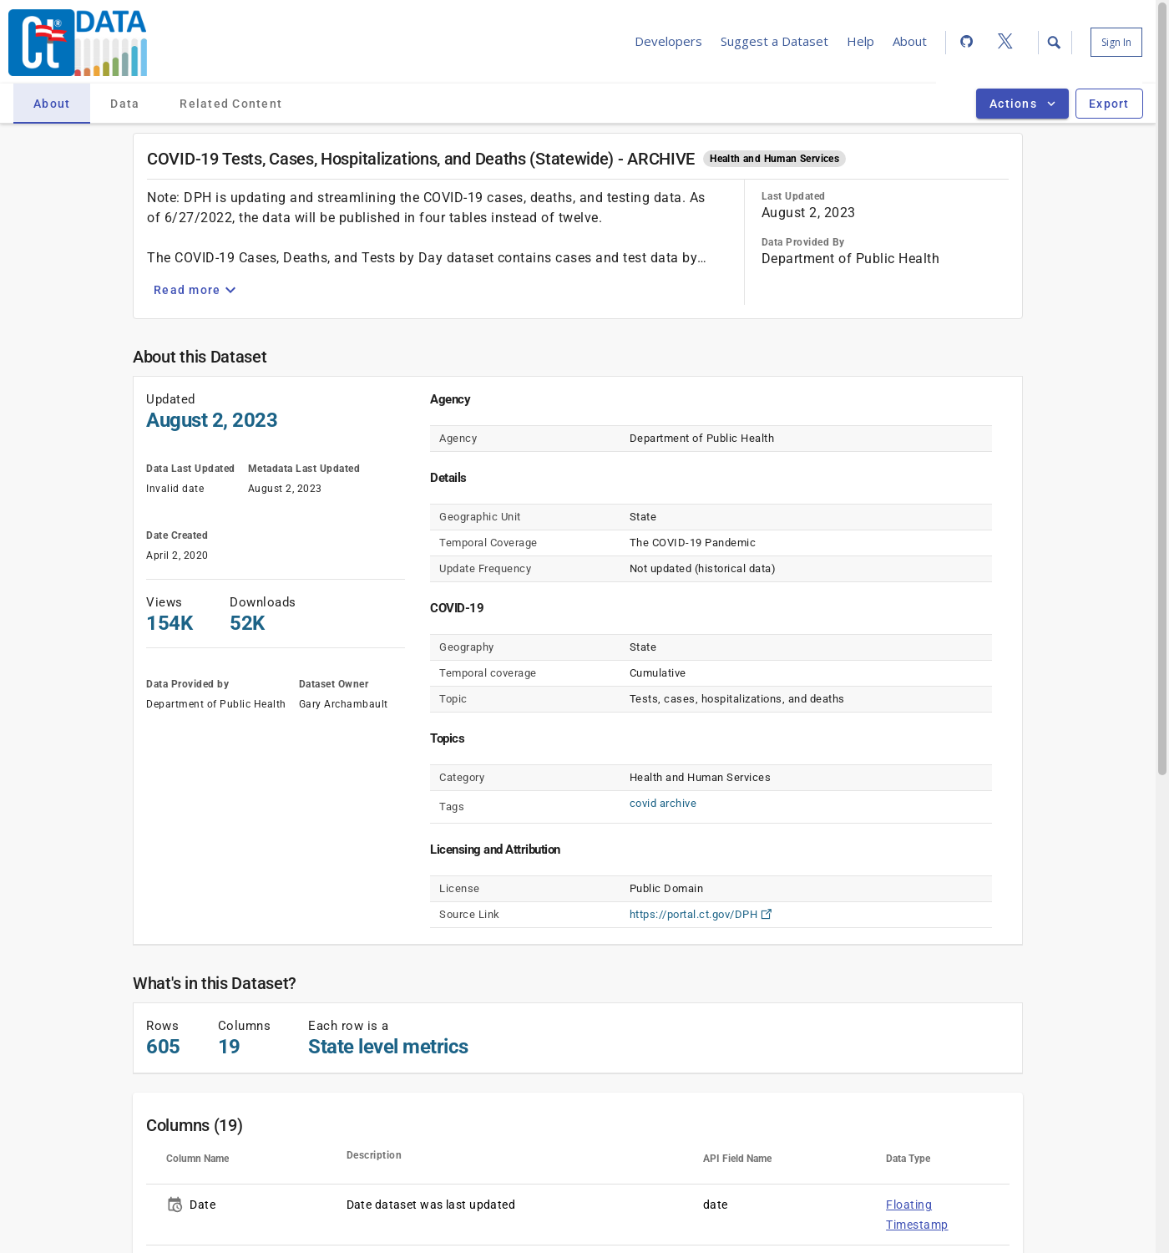1169x1253 pixels.
Task: Click the page vertical scrollbar
Action: click(1161, 418)
